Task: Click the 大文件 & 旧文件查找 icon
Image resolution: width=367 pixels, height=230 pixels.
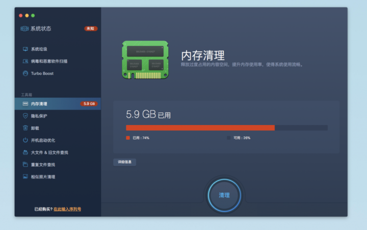Action: 25,152
